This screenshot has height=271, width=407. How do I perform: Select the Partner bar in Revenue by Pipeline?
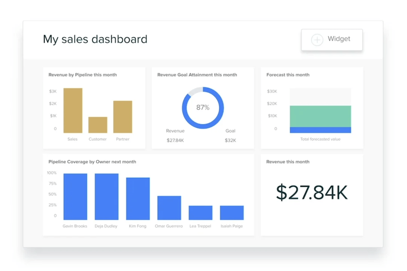click(122, 116)
